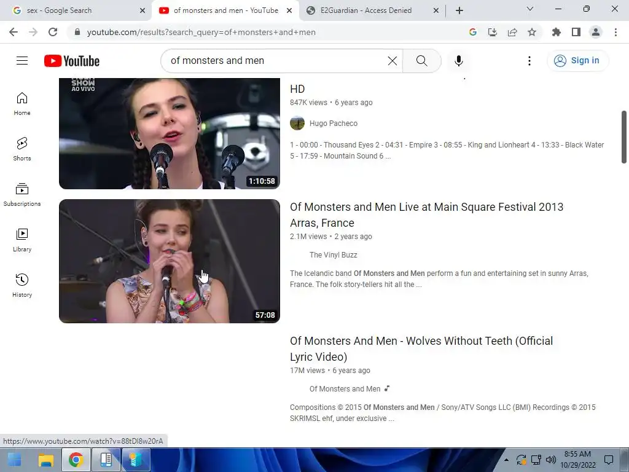Open Chrome extensions puzzle icon
Screen dimensions: 629x472
[556, 32]
